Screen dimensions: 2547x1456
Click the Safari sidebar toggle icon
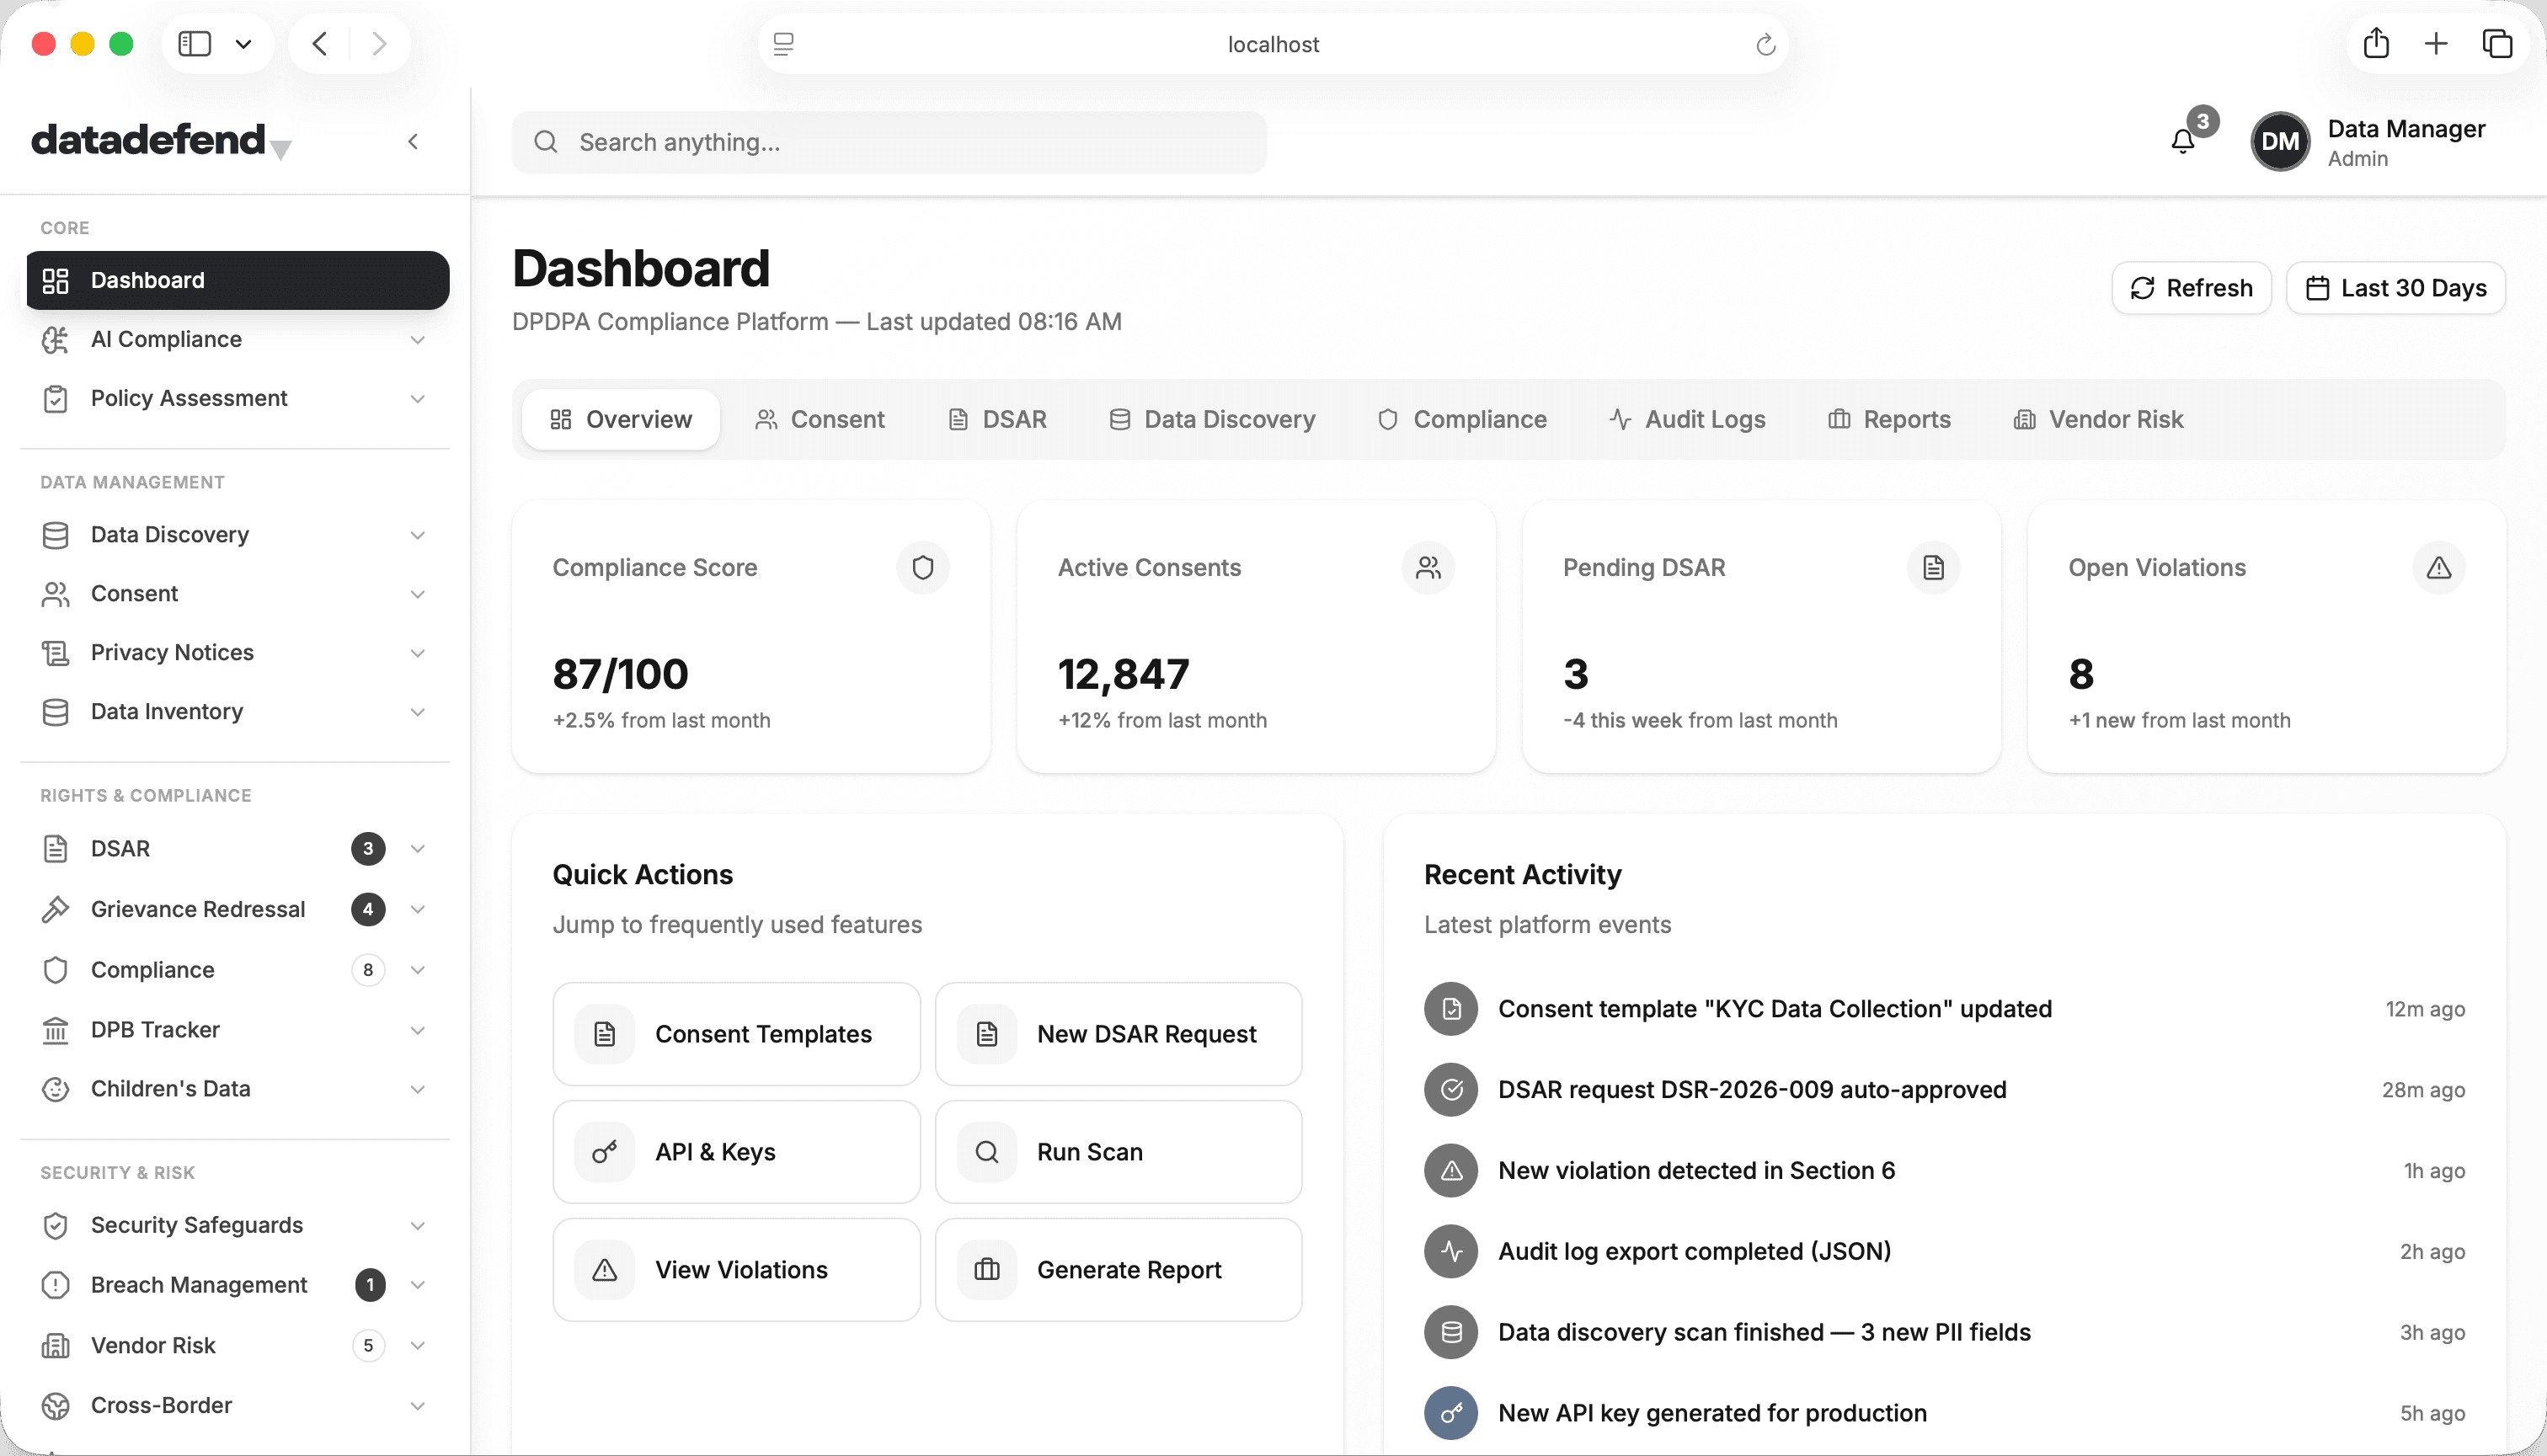tap(195, 44)
